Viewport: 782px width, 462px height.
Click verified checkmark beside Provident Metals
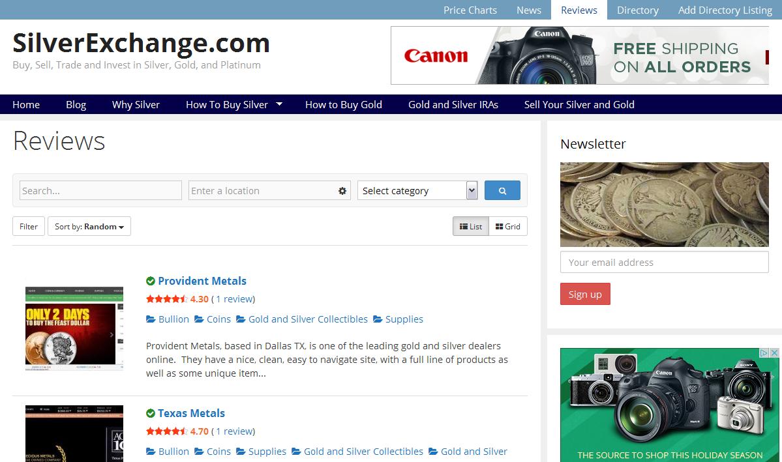click(x=151, y=281)
